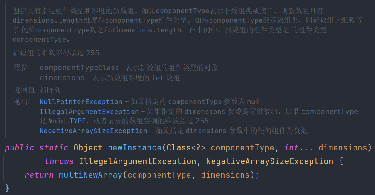Click the return keyword
Screen dimensions: 375x195
click(x=39, y=175)
